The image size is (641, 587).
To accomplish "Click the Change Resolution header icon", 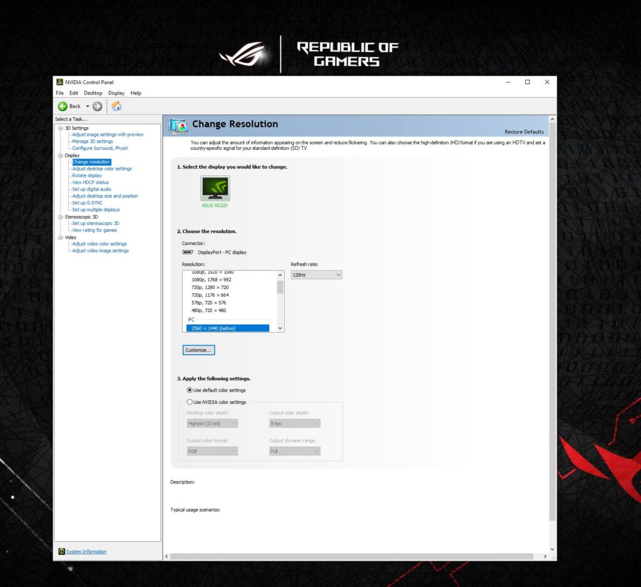I will pos(178,126).
